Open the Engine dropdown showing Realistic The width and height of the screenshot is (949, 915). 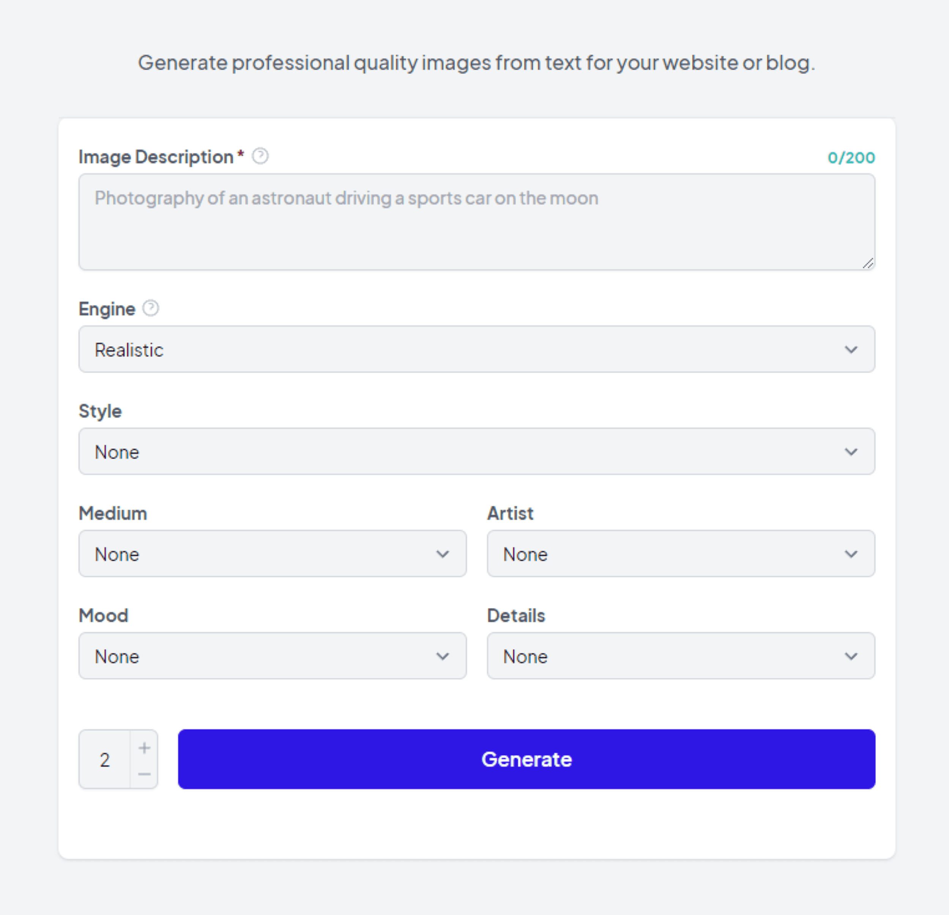point(476,350)
